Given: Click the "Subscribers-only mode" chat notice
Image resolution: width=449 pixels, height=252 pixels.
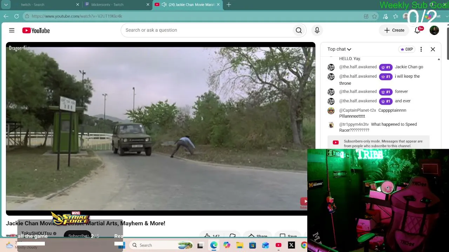Looking at the screenshot, I should pyautogui.click(x=379, y=143).
